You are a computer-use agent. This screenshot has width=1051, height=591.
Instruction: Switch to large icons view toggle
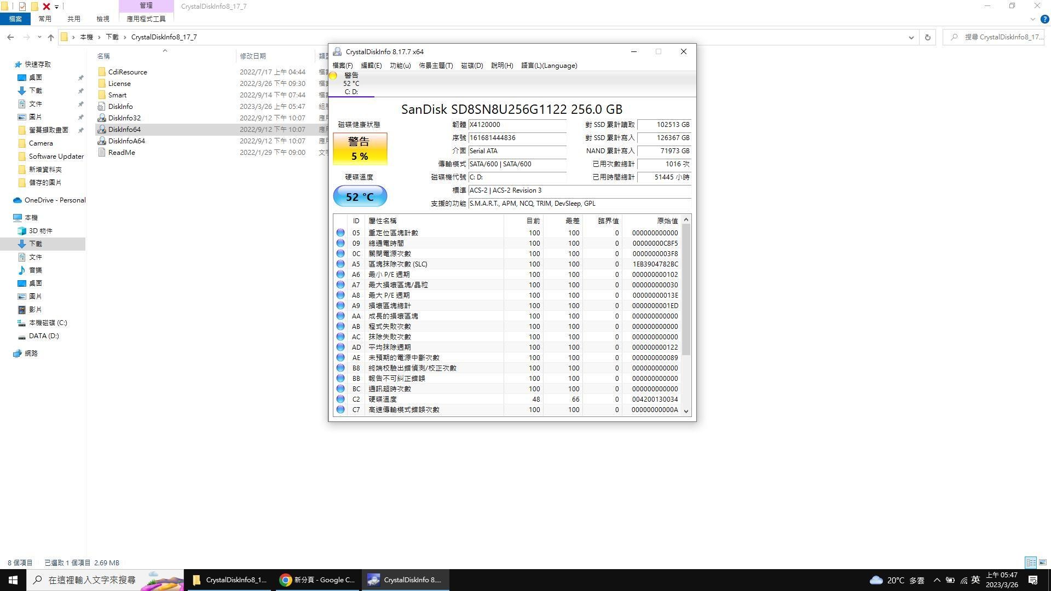pos(1043,563)
